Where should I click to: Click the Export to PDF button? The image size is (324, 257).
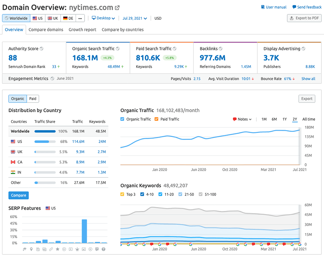click(x=304, y=18)
